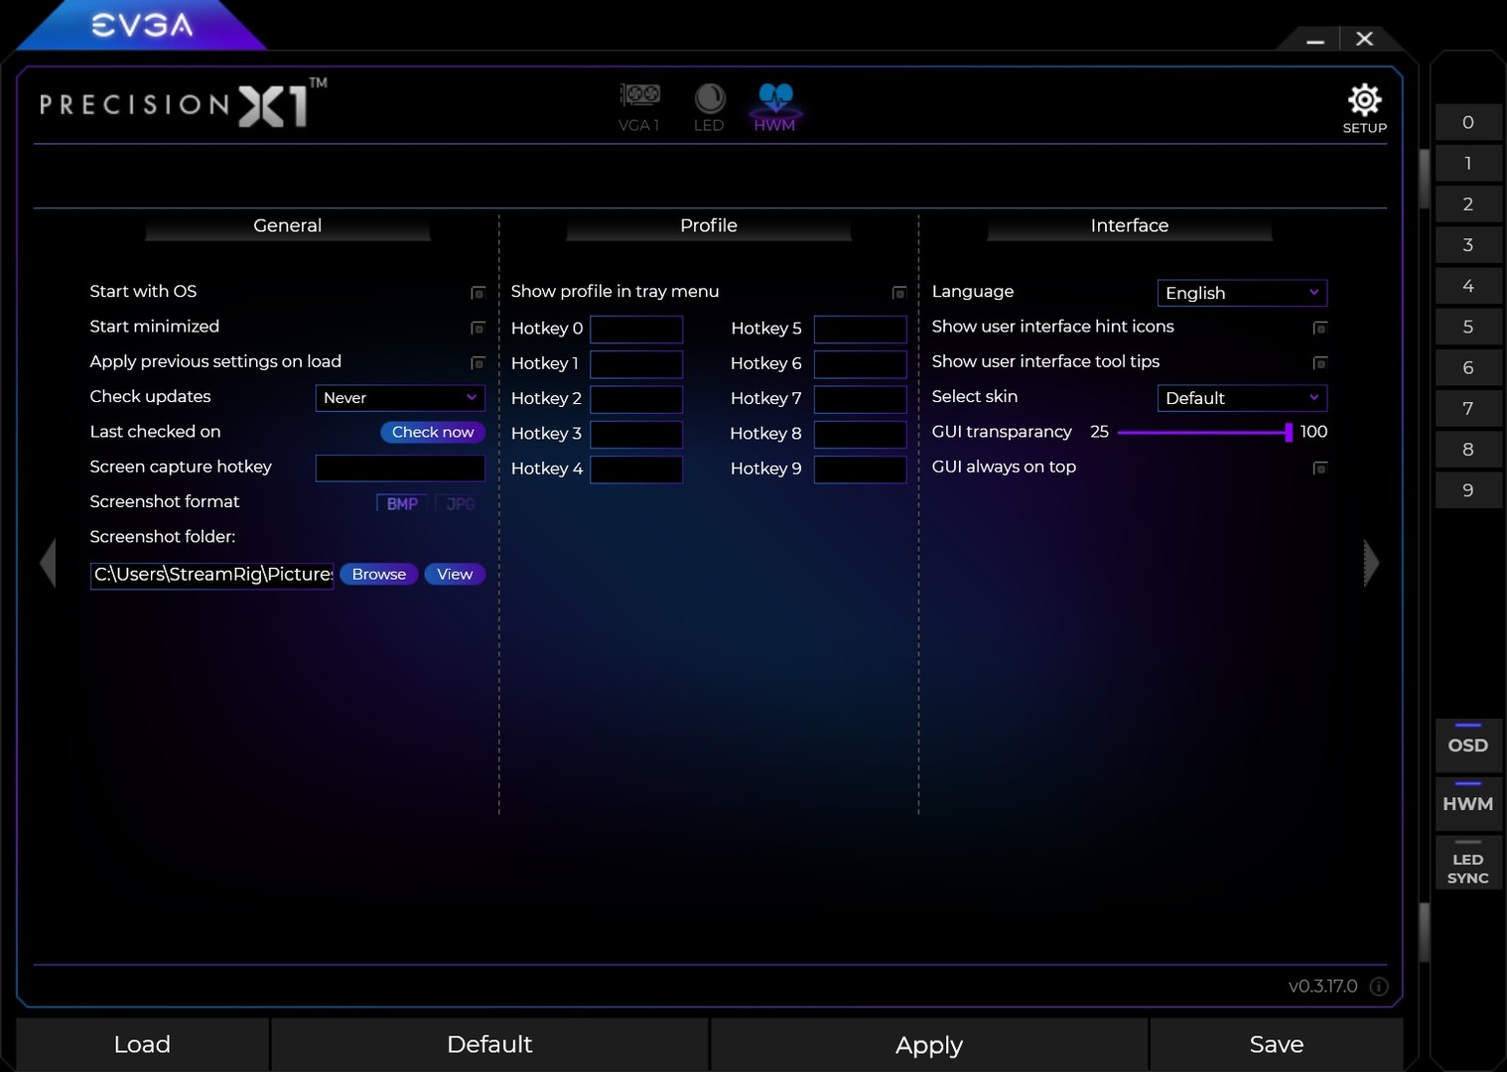Toggle Show profile in tray menu
The height and width of the screenshot is (1072, 1507).
pos(898,293)
